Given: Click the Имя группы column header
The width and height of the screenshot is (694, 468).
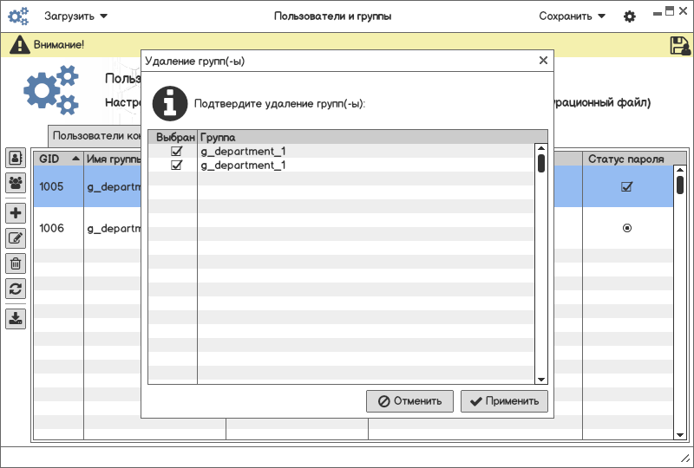Looking at the screenshot, I should [113, 159].
